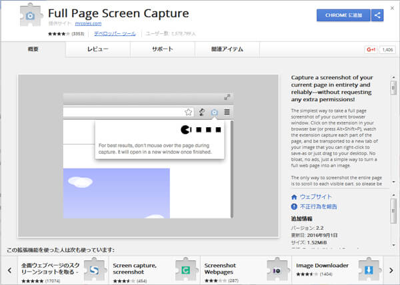Image resolution: width=400 pixels, height=285 pixels.
Task: Open the mrcoles.com provider link
Action: pos(79,25)
